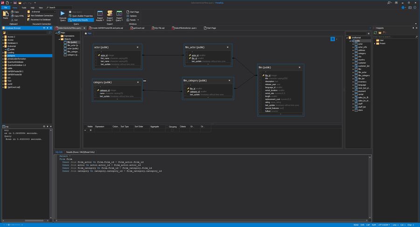This screenshot has width=420, height=227.
Task: Toggle the Read Only Results option
Action: pos(81,20)
